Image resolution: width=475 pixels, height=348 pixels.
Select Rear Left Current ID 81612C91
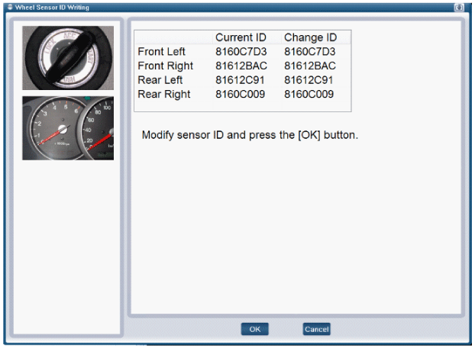(240, 80)
